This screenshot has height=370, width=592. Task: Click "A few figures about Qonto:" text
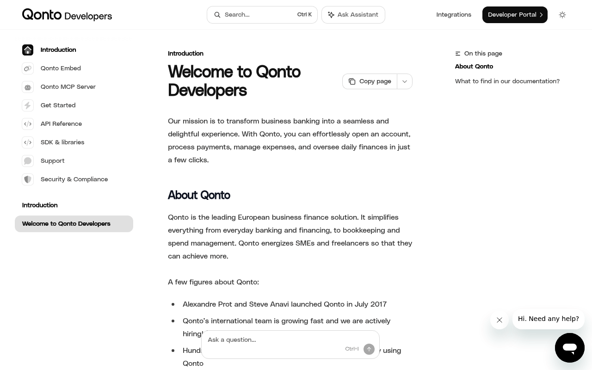pos(213,282)
